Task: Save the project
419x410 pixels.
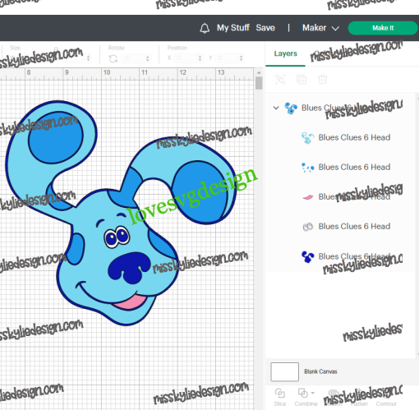Action: pos(265,28)
